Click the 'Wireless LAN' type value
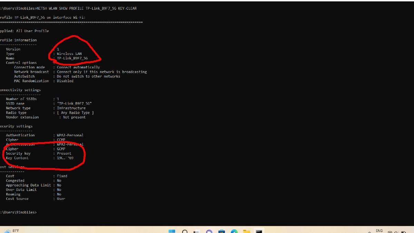Viewport: 414px width, 233px height. (x=69, y=54)
